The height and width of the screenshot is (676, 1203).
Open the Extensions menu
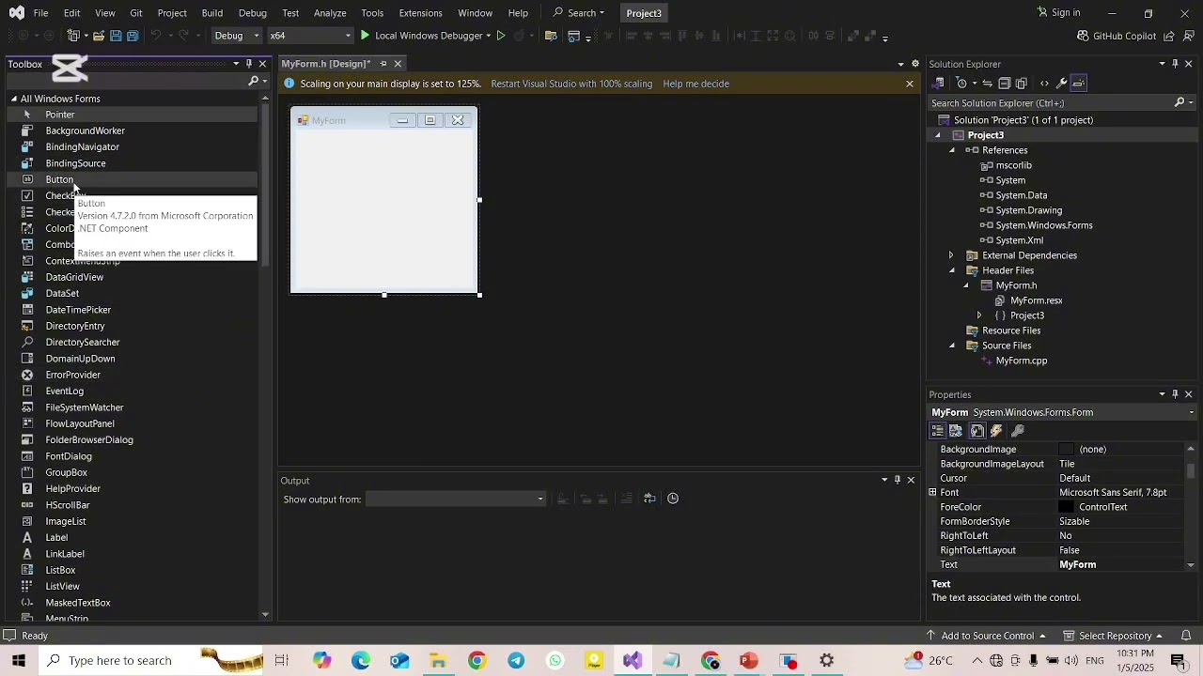point(420,13)
